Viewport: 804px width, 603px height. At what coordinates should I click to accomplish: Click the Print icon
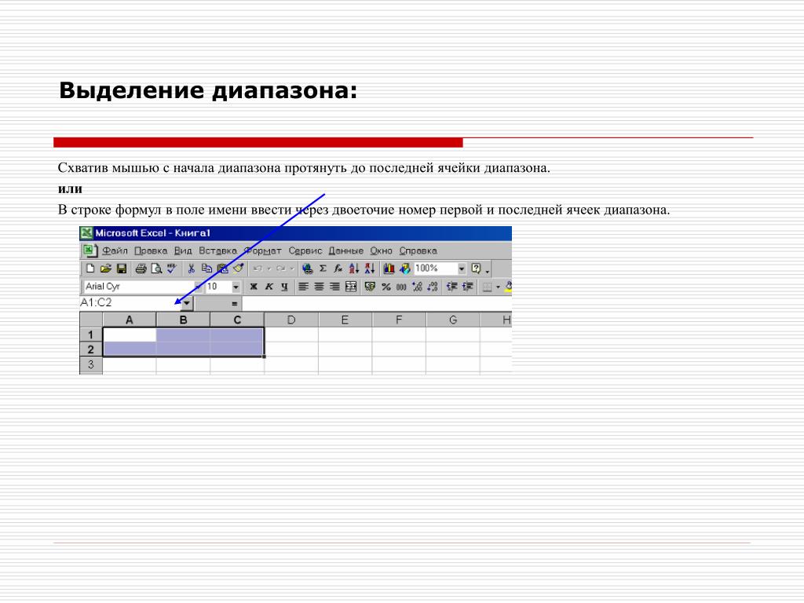[141, 269]
